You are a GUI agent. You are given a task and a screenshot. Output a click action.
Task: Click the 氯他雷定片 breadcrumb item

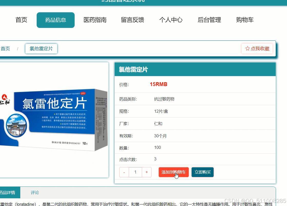pos(41,49)
